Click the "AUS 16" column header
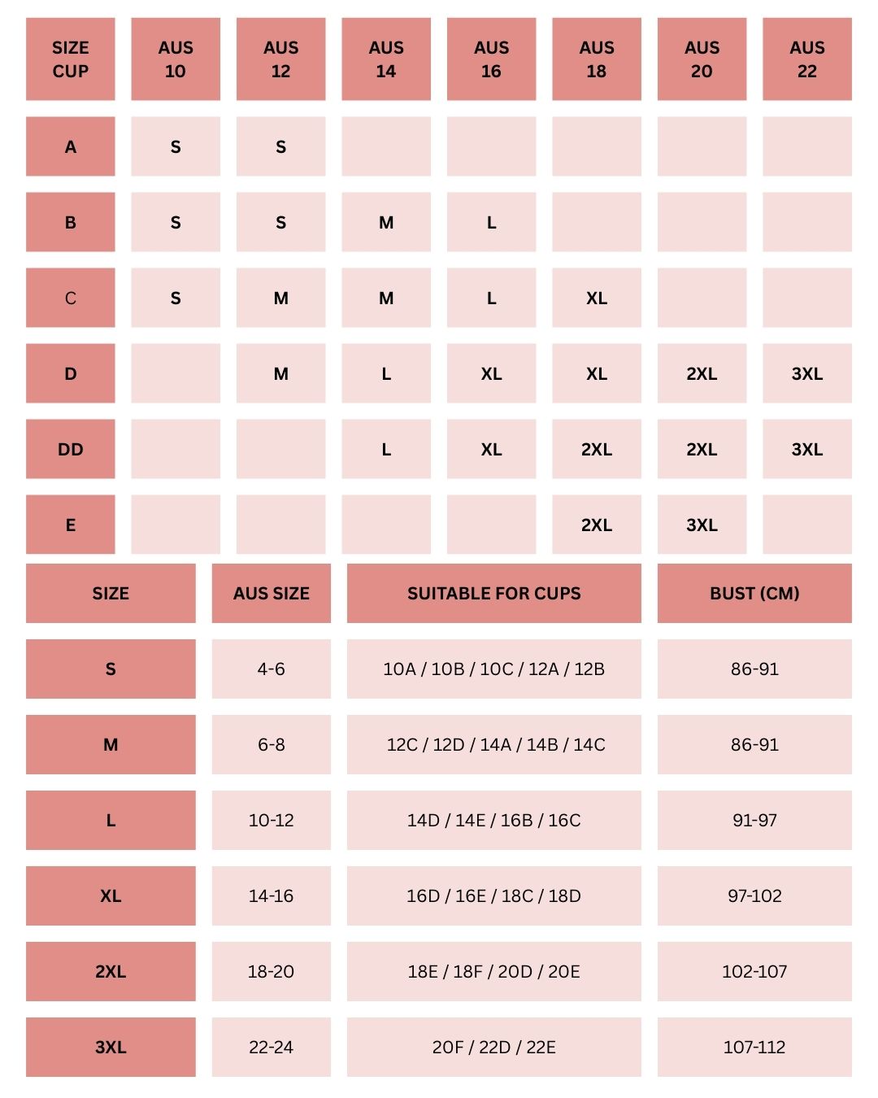The image size is (878, 1098). [491, 59]
